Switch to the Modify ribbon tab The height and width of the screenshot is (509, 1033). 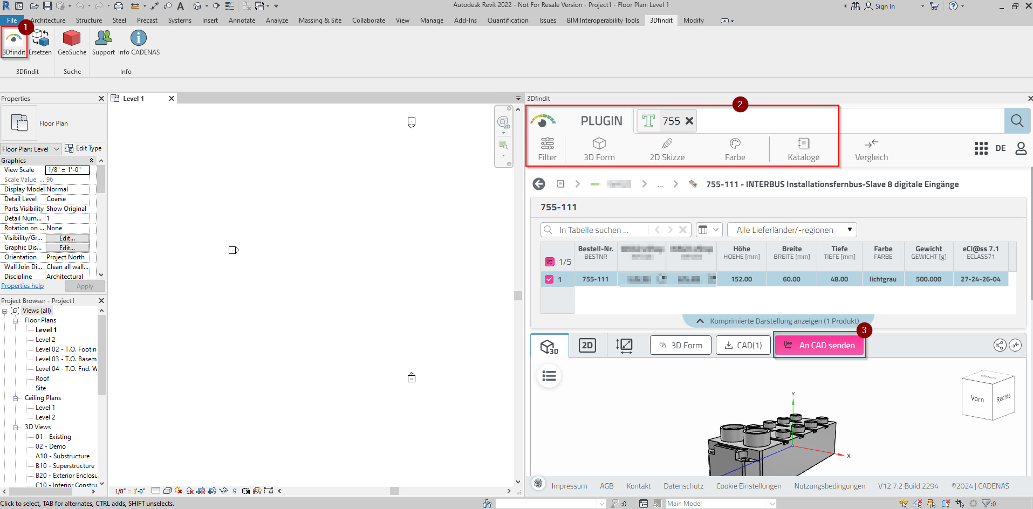coord(693,20)
